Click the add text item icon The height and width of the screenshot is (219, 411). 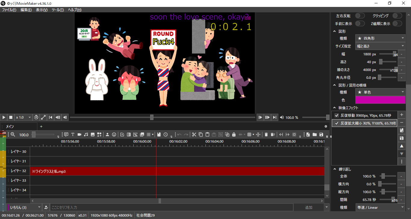73,135
